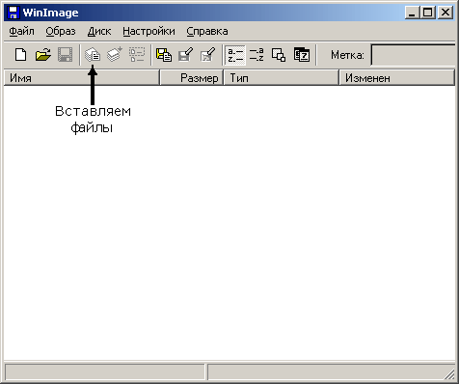The height and width of the screenshot is (384, 459).
Task: Click the grayed Extract files icon
Action: 115,55
